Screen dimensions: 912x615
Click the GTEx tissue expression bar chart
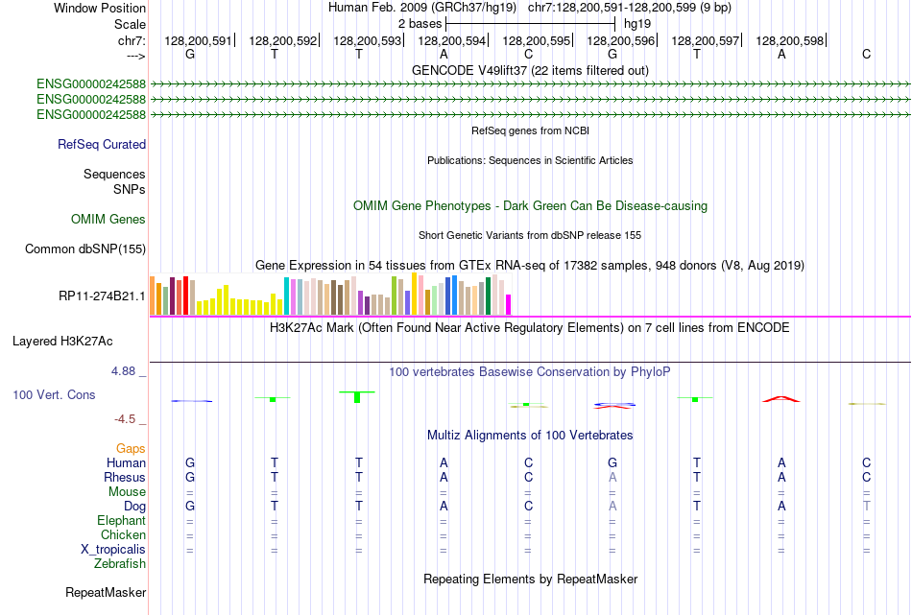330,295
